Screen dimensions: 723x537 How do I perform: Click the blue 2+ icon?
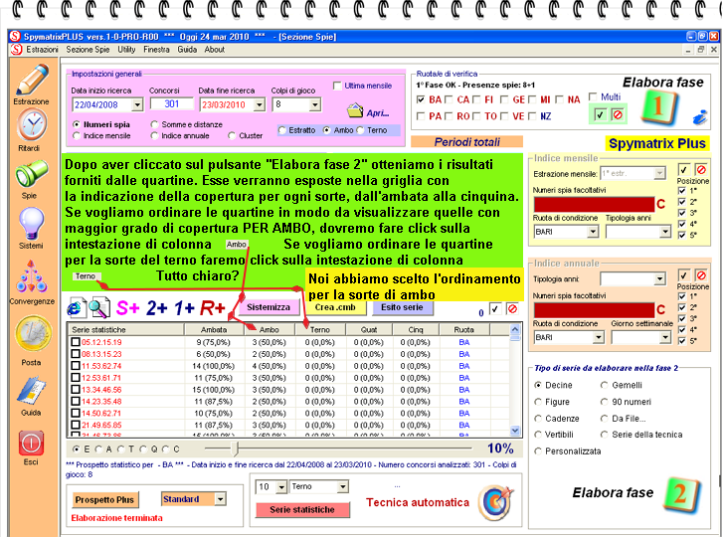(157, 308)
